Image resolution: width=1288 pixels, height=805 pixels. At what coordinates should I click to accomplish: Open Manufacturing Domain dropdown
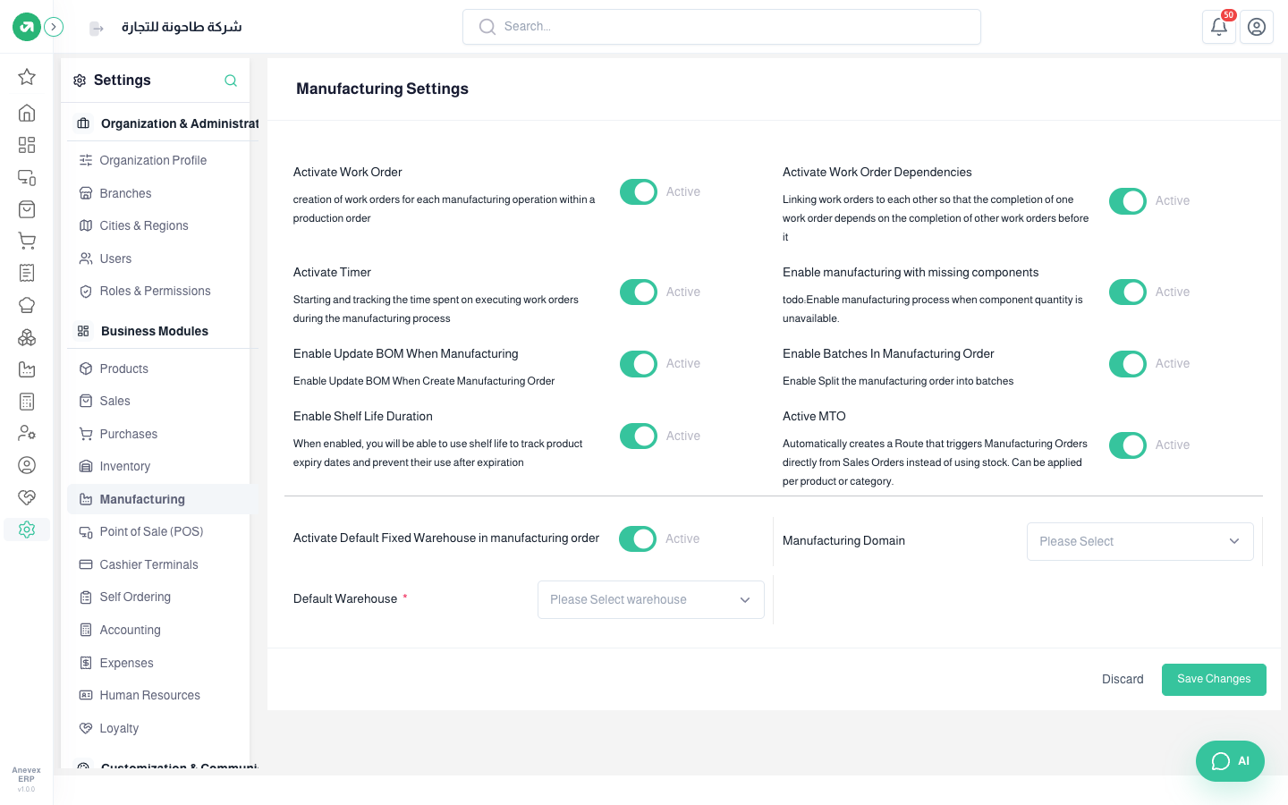1140,541
